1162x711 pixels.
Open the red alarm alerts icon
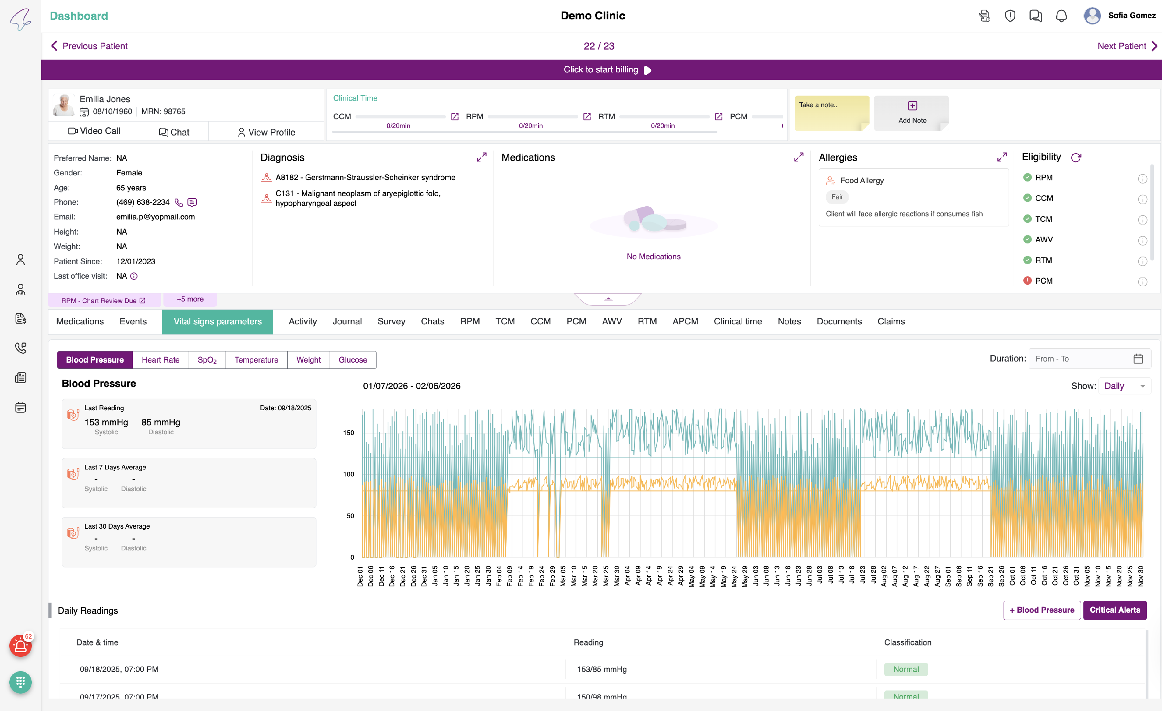click(x=20, y=646)
